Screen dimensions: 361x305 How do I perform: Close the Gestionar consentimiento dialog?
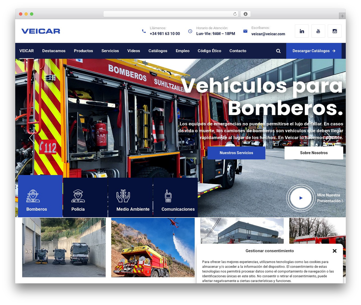(334, 251)
